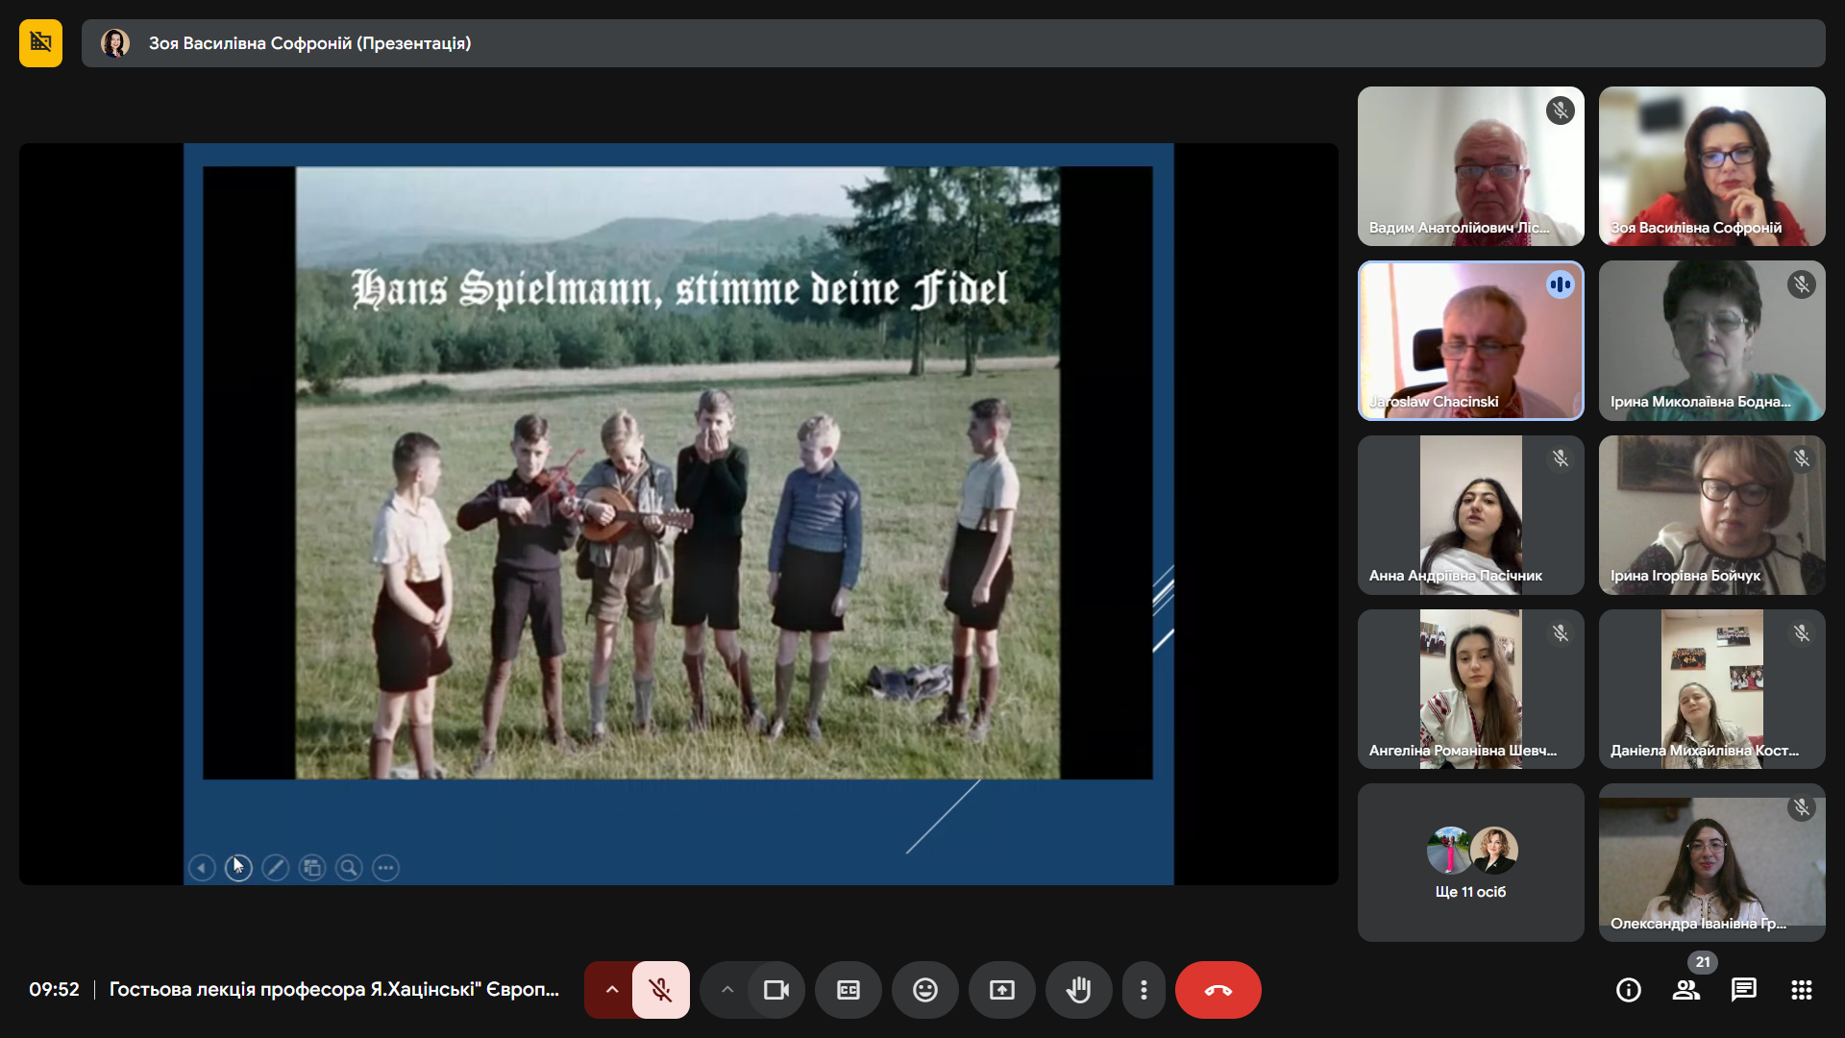Open the emoji reactions panel

pyautogui.click(x=925, y=990)
